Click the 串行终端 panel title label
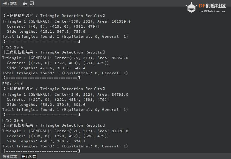 [x=10, y=3]
